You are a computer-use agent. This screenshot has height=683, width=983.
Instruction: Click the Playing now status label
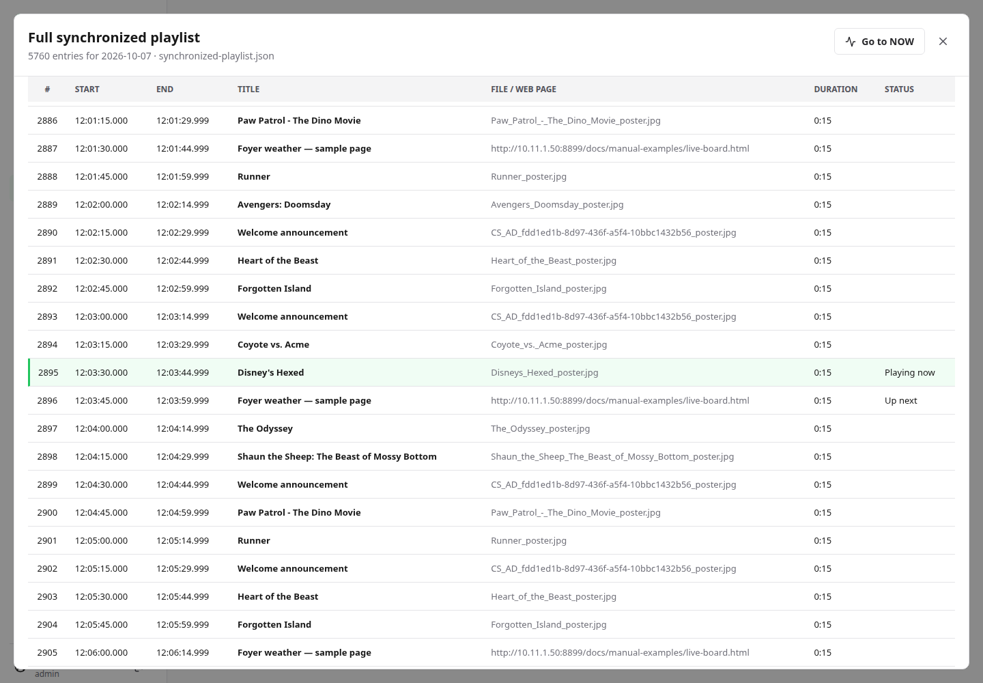click(x=910, y=373)
